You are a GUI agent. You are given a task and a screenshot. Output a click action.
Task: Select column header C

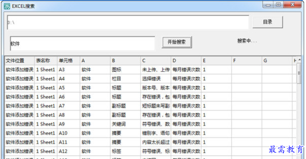click(x=156, y=60)
